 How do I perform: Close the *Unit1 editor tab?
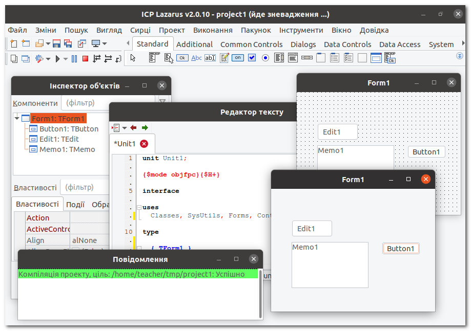coord(144,144)
